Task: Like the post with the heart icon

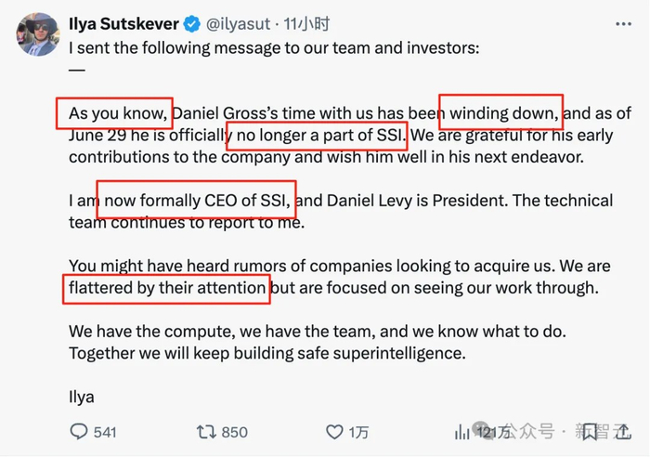Action: [x=334, y=432]
